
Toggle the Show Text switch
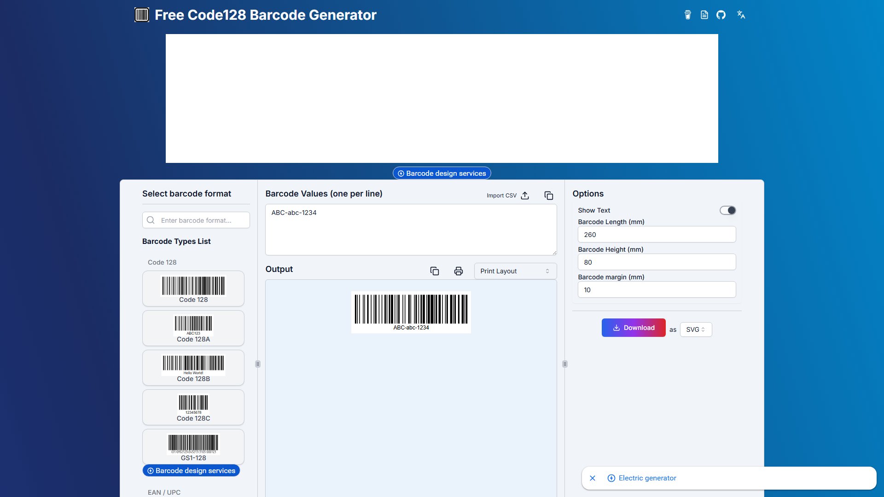[x=728, y=210]
